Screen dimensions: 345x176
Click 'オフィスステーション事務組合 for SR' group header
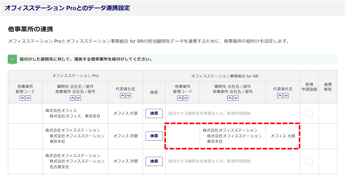(x=222, y=76)
